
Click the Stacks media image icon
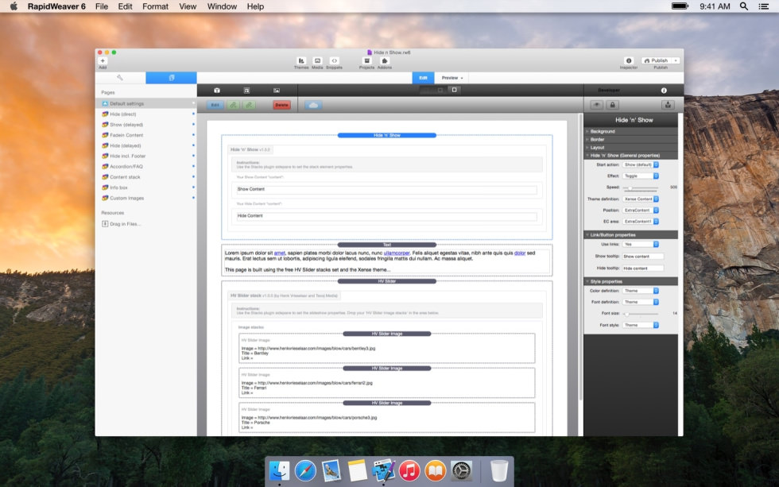[277, 91]
